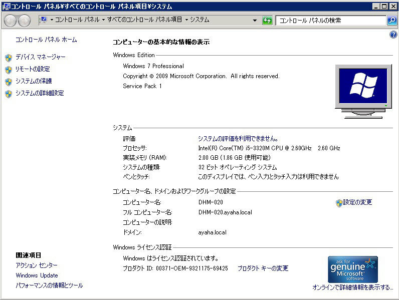Select システム breadcrumb segment

199,20
